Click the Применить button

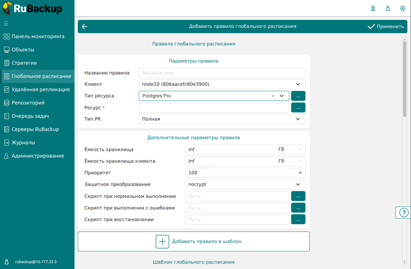coord(386,27)
